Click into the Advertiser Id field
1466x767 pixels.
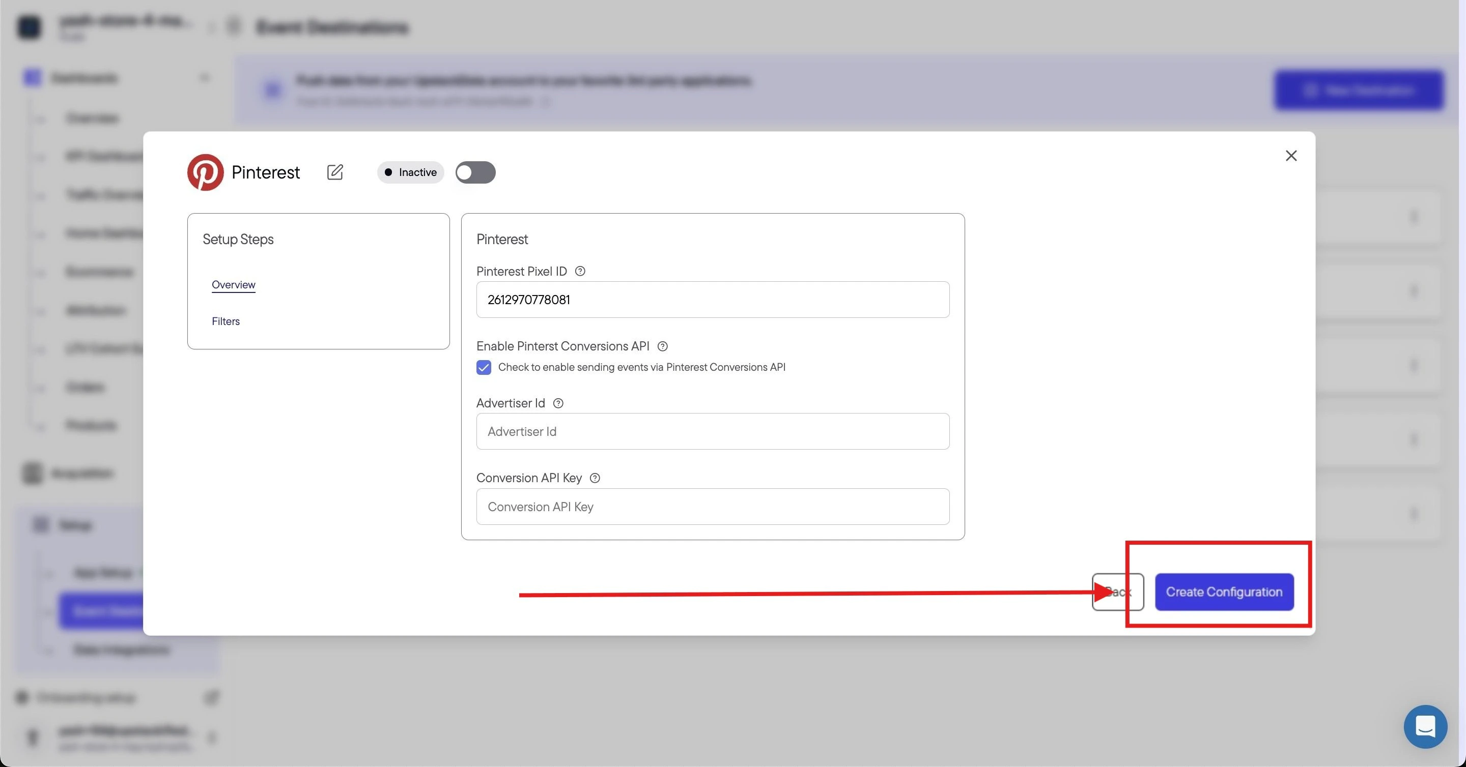pos(713,431)
